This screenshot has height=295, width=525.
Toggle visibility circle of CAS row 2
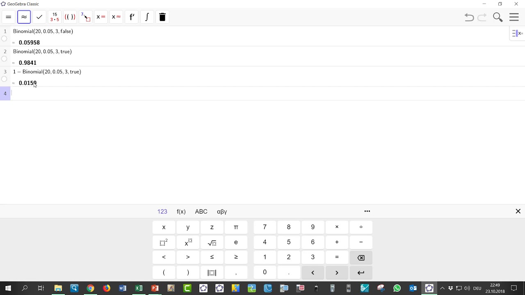[4, 59]
